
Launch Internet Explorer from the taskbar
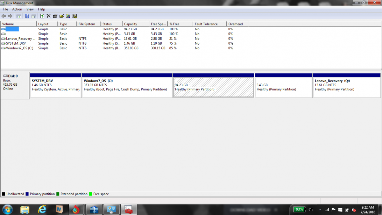click(42, 210)
